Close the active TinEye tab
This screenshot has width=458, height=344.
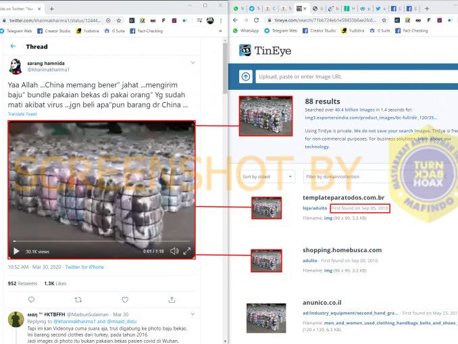tap(305, 9)
